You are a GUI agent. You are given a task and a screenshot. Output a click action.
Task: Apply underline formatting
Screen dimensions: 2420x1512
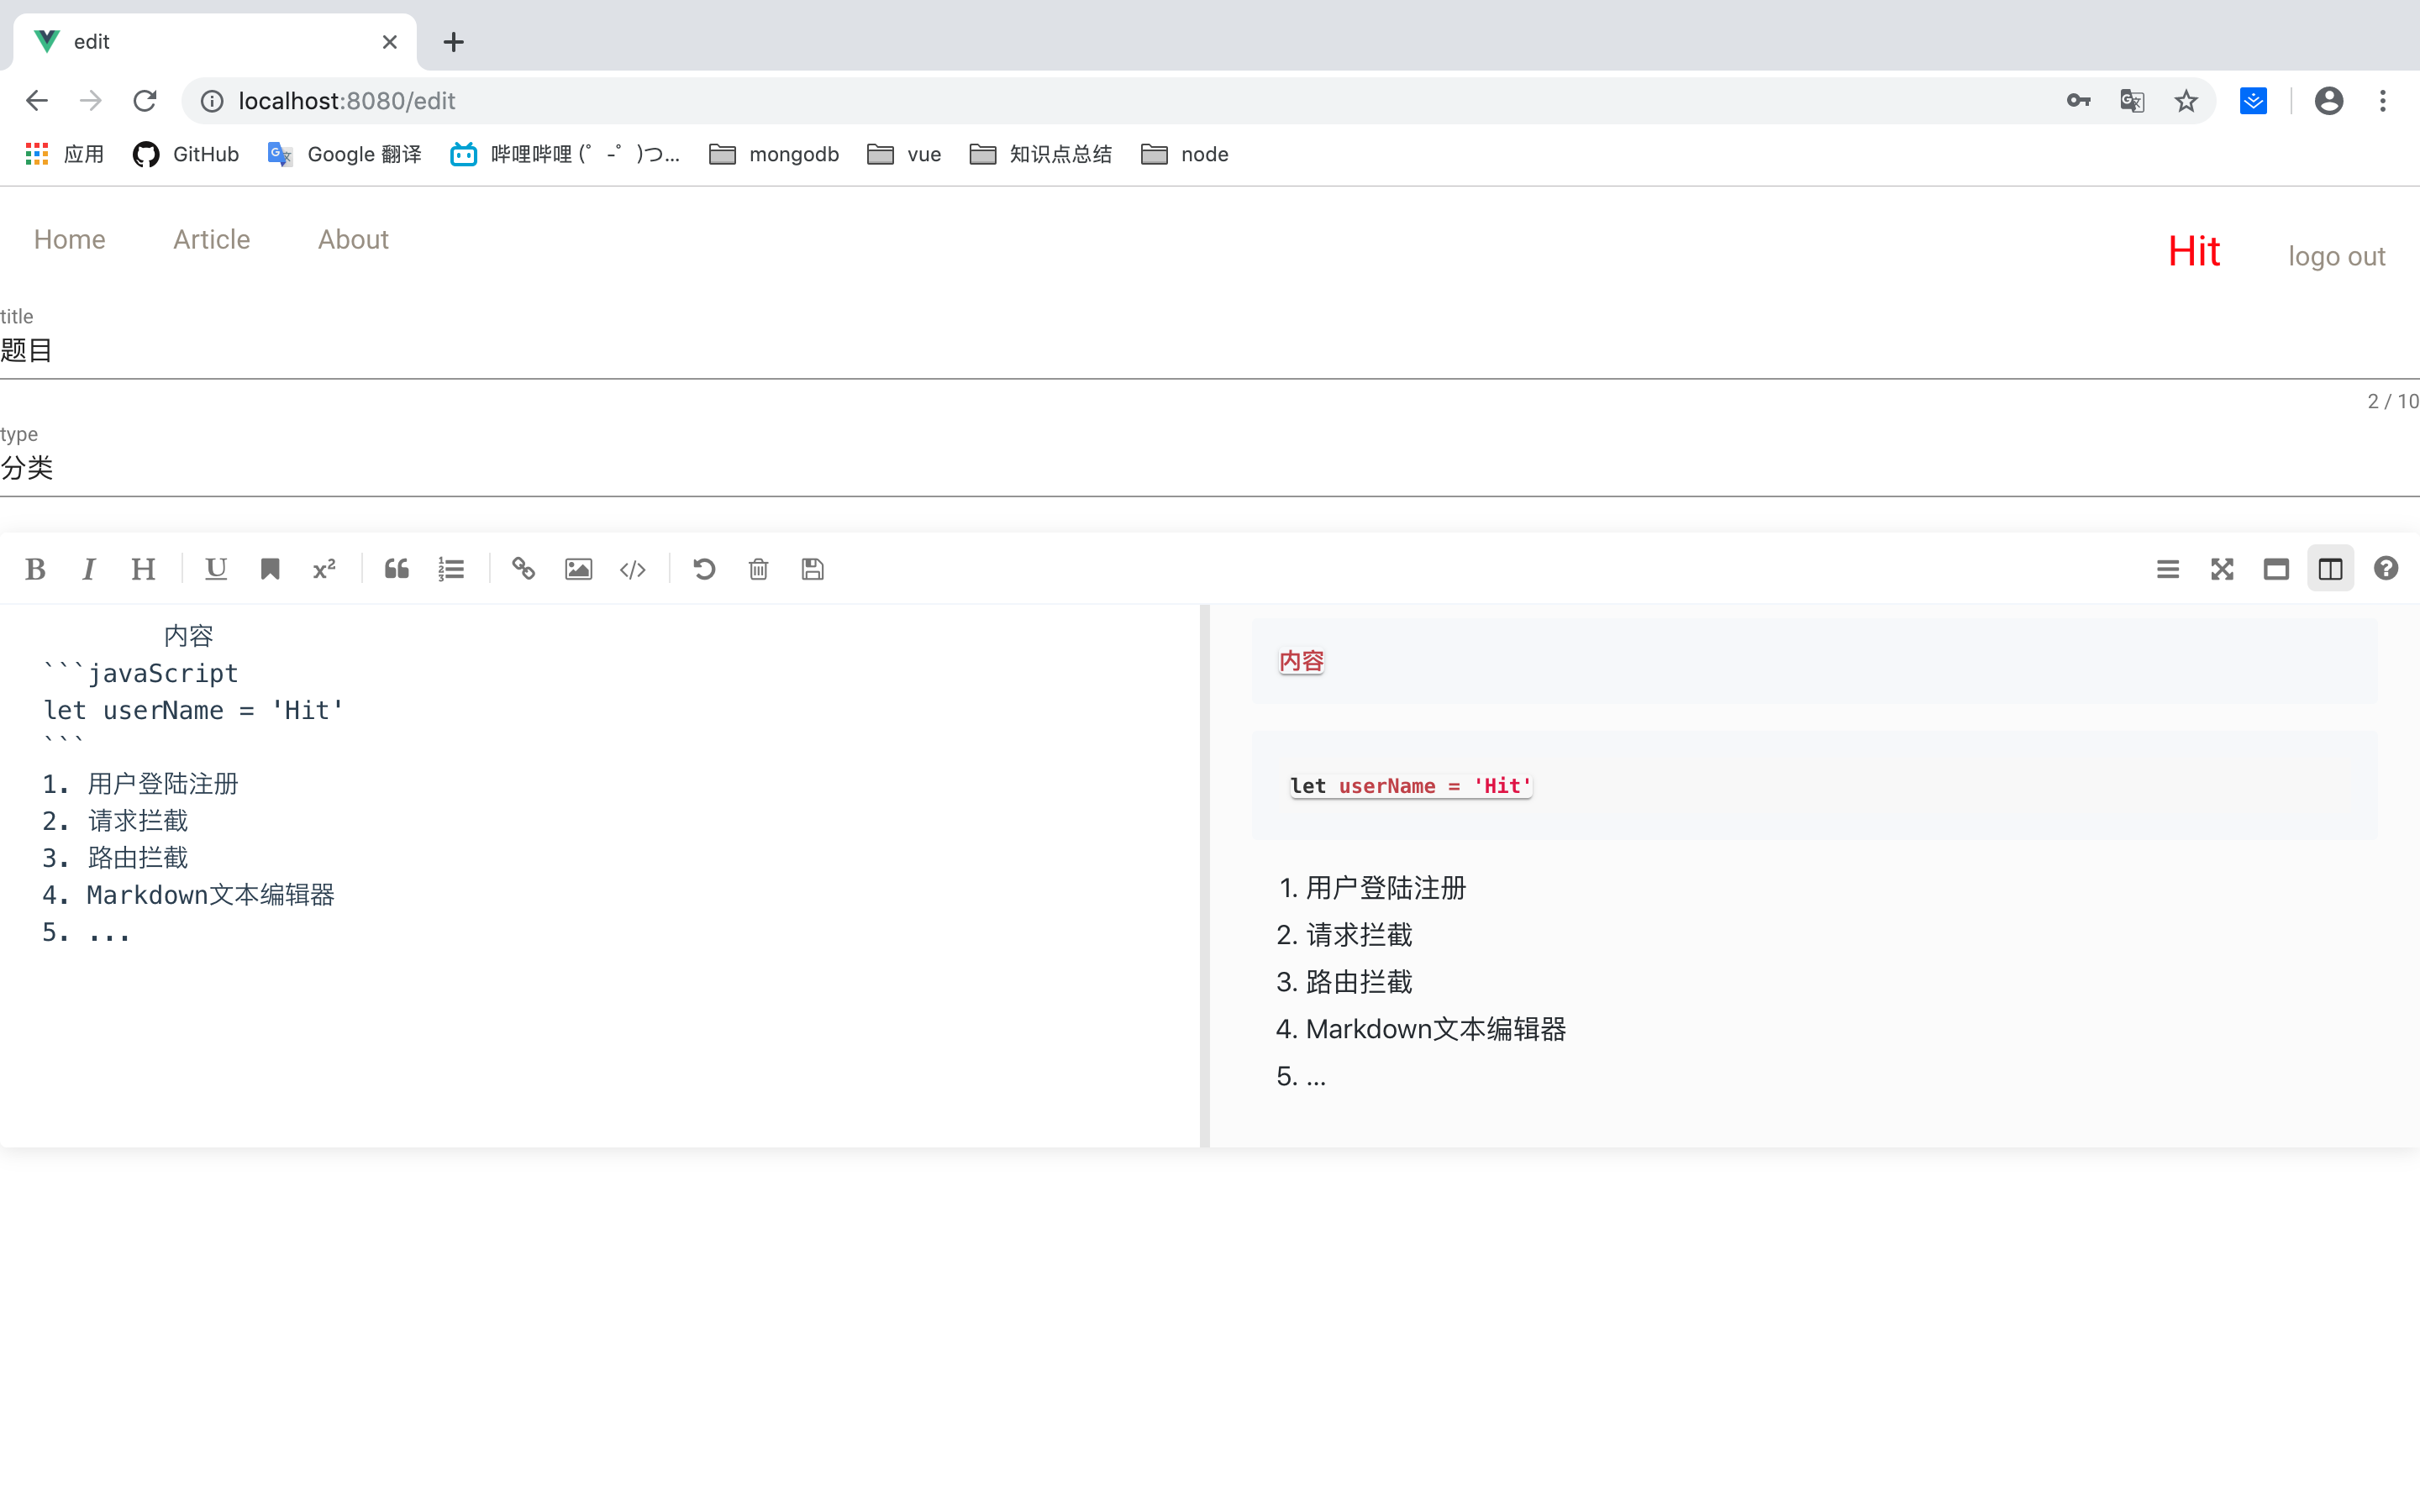216,569
